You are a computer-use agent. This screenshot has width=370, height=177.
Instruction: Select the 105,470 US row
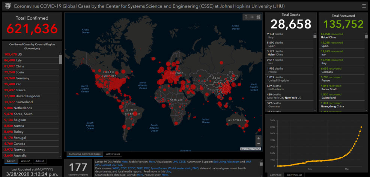point(30,54)
